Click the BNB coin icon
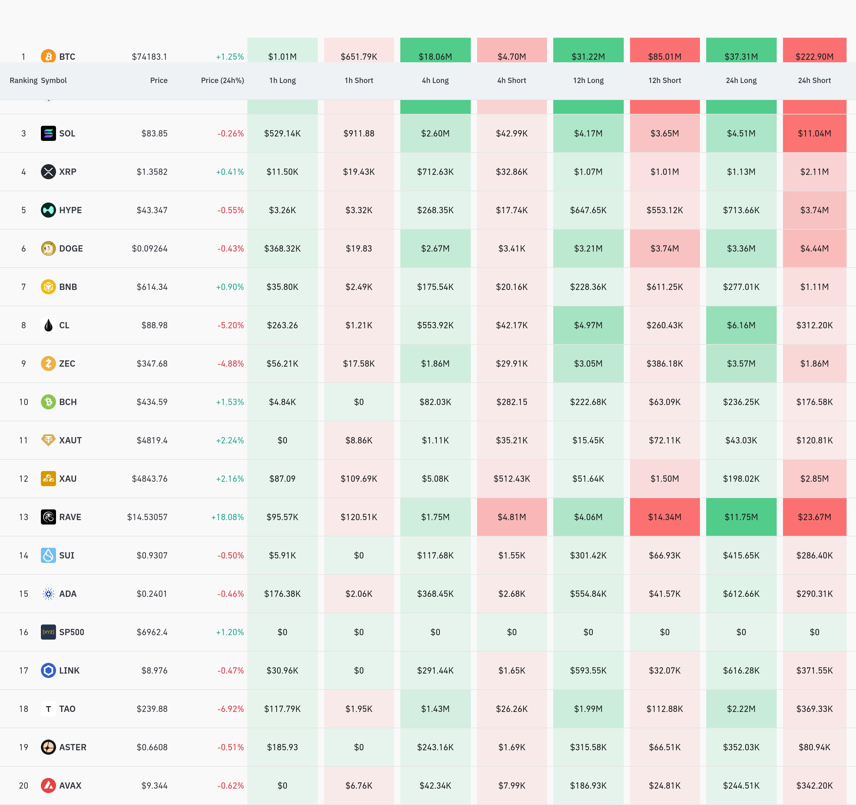The width and height of the screenshot is (856, 805). point(48,286)
